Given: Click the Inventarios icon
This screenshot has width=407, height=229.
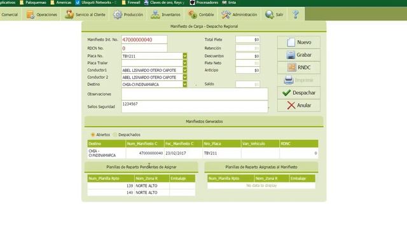Looking at the screenshot, I should coord(155,15).
